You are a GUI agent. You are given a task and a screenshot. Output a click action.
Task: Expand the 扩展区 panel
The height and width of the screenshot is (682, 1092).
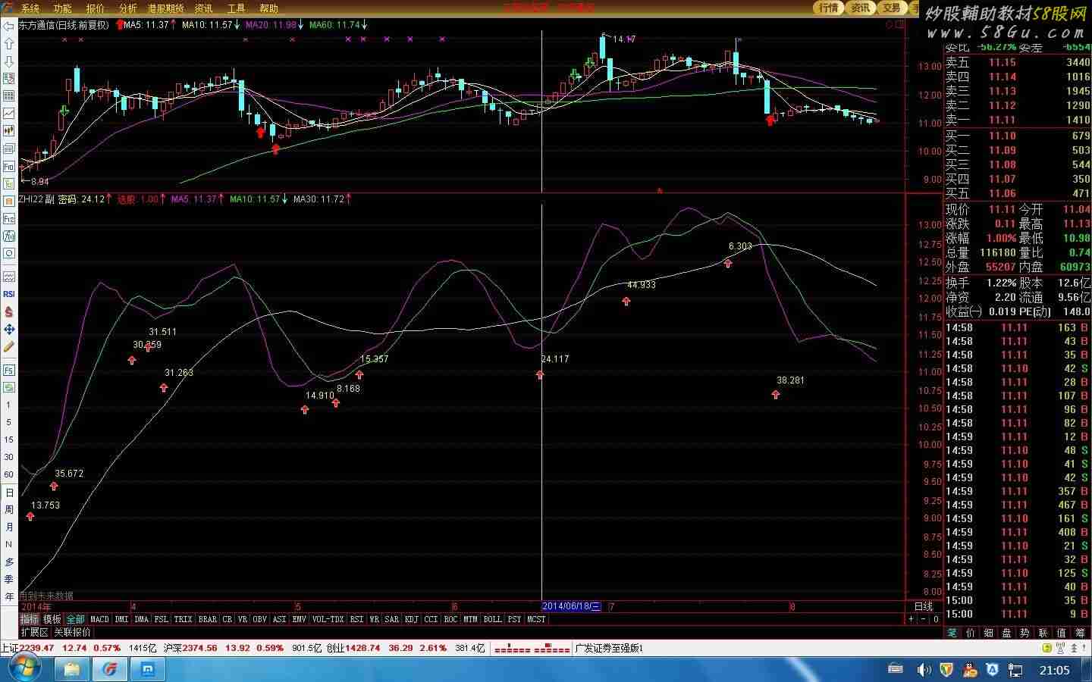tap(34, 632)
